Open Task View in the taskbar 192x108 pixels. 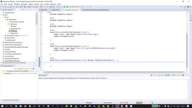(11, 106)
